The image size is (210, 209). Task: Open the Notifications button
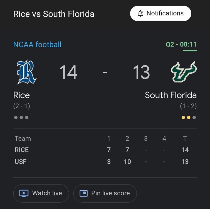tap(160, 13)
